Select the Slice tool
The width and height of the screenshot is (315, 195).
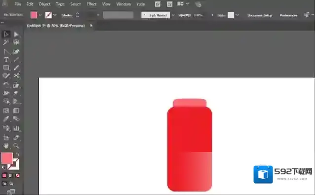click(16, 138)
